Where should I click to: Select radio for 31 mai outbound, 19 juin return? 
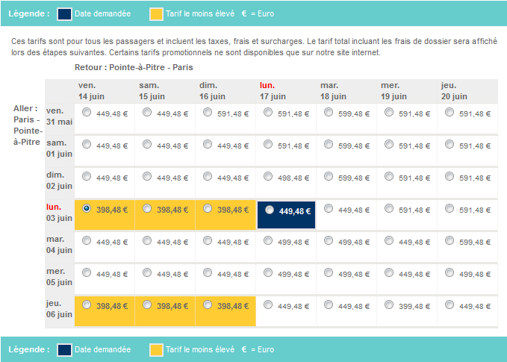tap(389, 112)
